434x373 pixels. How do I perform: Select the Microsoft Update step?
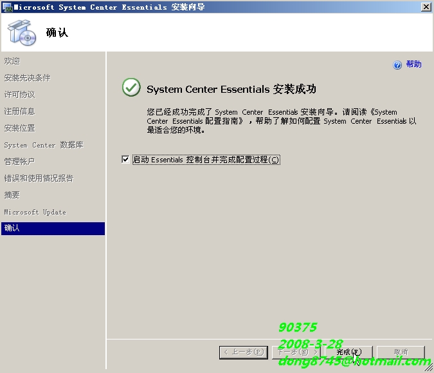point(35,212)
